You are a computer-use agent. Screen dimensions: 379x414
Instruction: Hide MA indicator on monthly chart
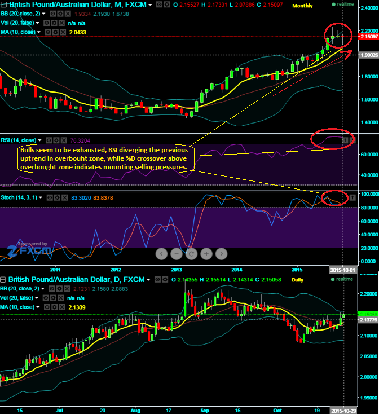coord(48,32)
